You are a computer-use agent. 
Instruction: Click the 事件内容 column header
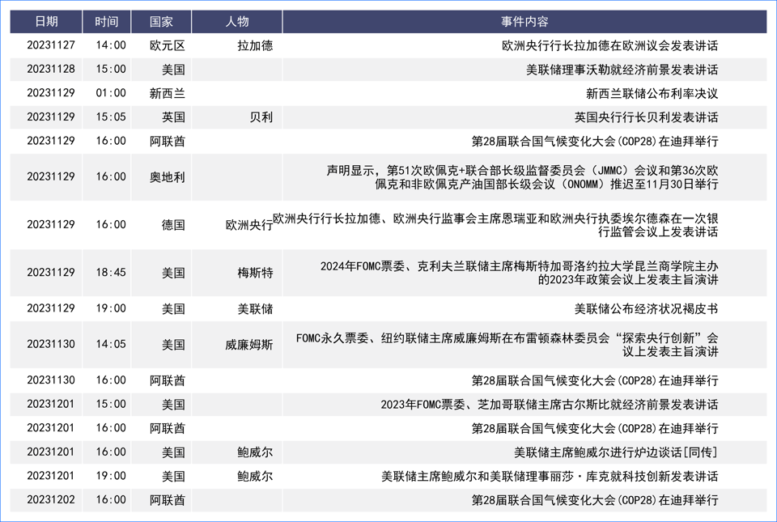click(524, 22)
